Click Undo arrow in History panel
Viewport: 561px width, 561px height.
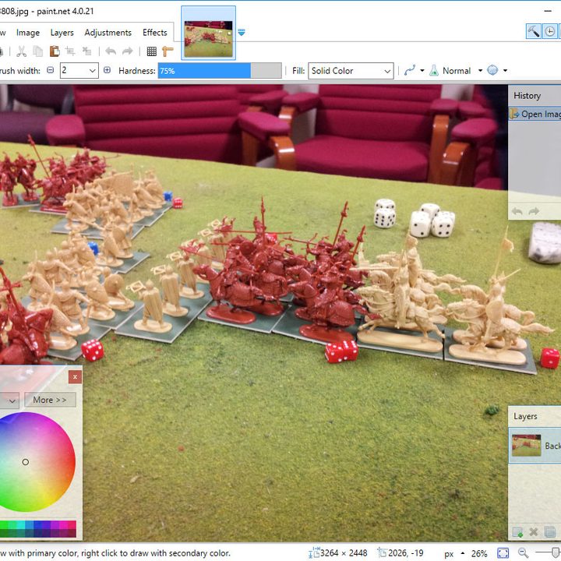click(517, 211)
